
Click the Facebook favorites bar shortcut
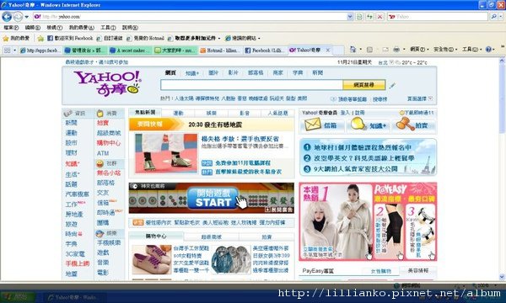click(x=70, y=39)
